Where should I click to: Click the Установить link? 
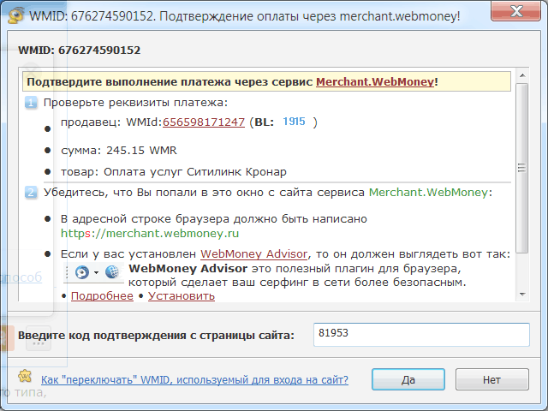point(182,296)
